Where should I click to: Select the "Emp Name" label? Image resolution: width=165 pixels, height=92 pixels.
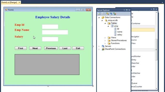click(x=22, y=30)
